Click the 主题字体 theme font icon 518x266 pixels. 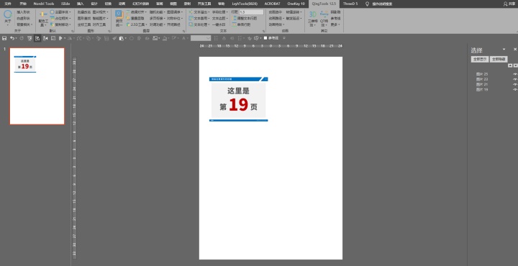point(53,12)
